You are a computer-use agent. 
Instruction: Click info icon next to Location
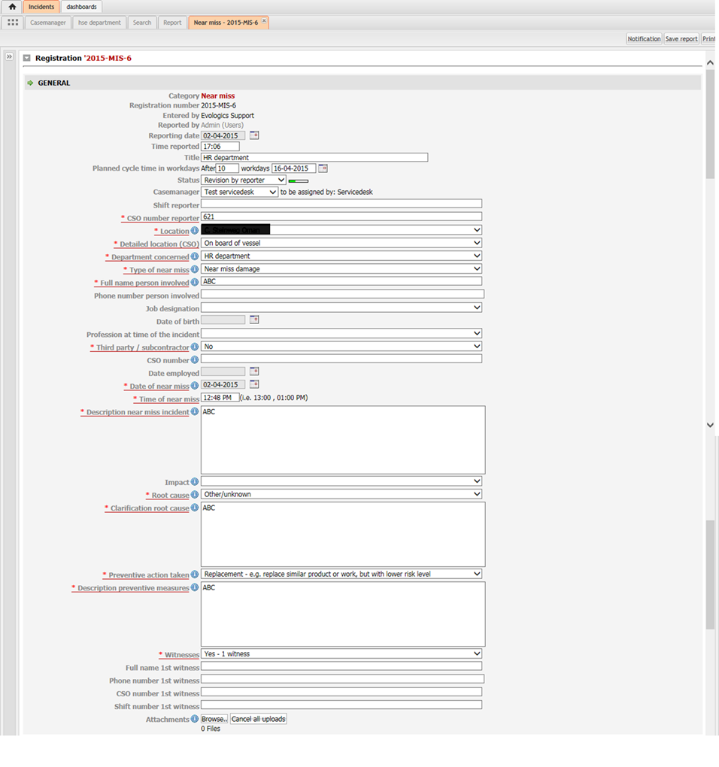click(x=195, y=231)
